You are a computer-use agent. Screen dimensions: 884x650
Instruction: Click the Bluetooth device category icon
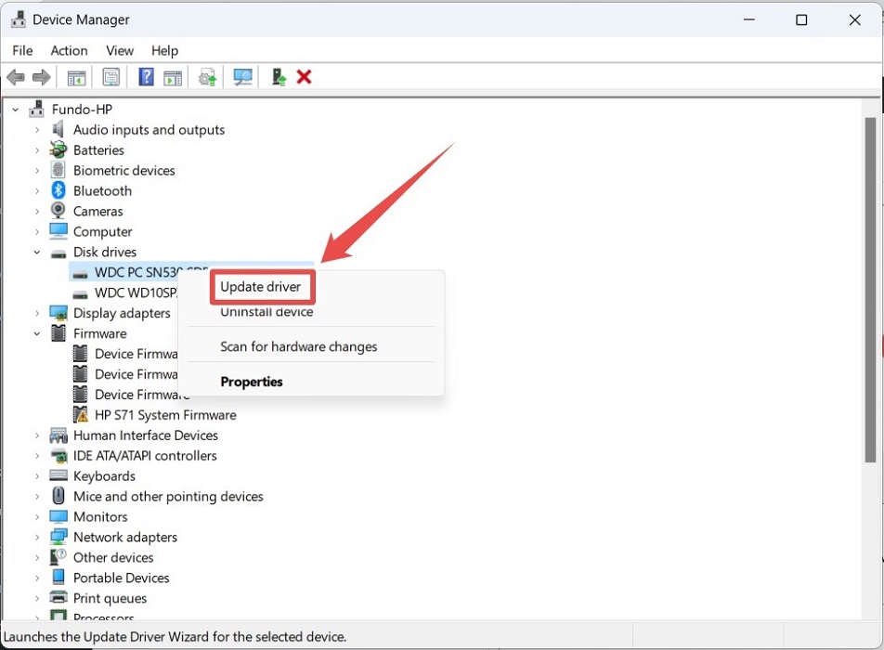(x=58, y=190)
